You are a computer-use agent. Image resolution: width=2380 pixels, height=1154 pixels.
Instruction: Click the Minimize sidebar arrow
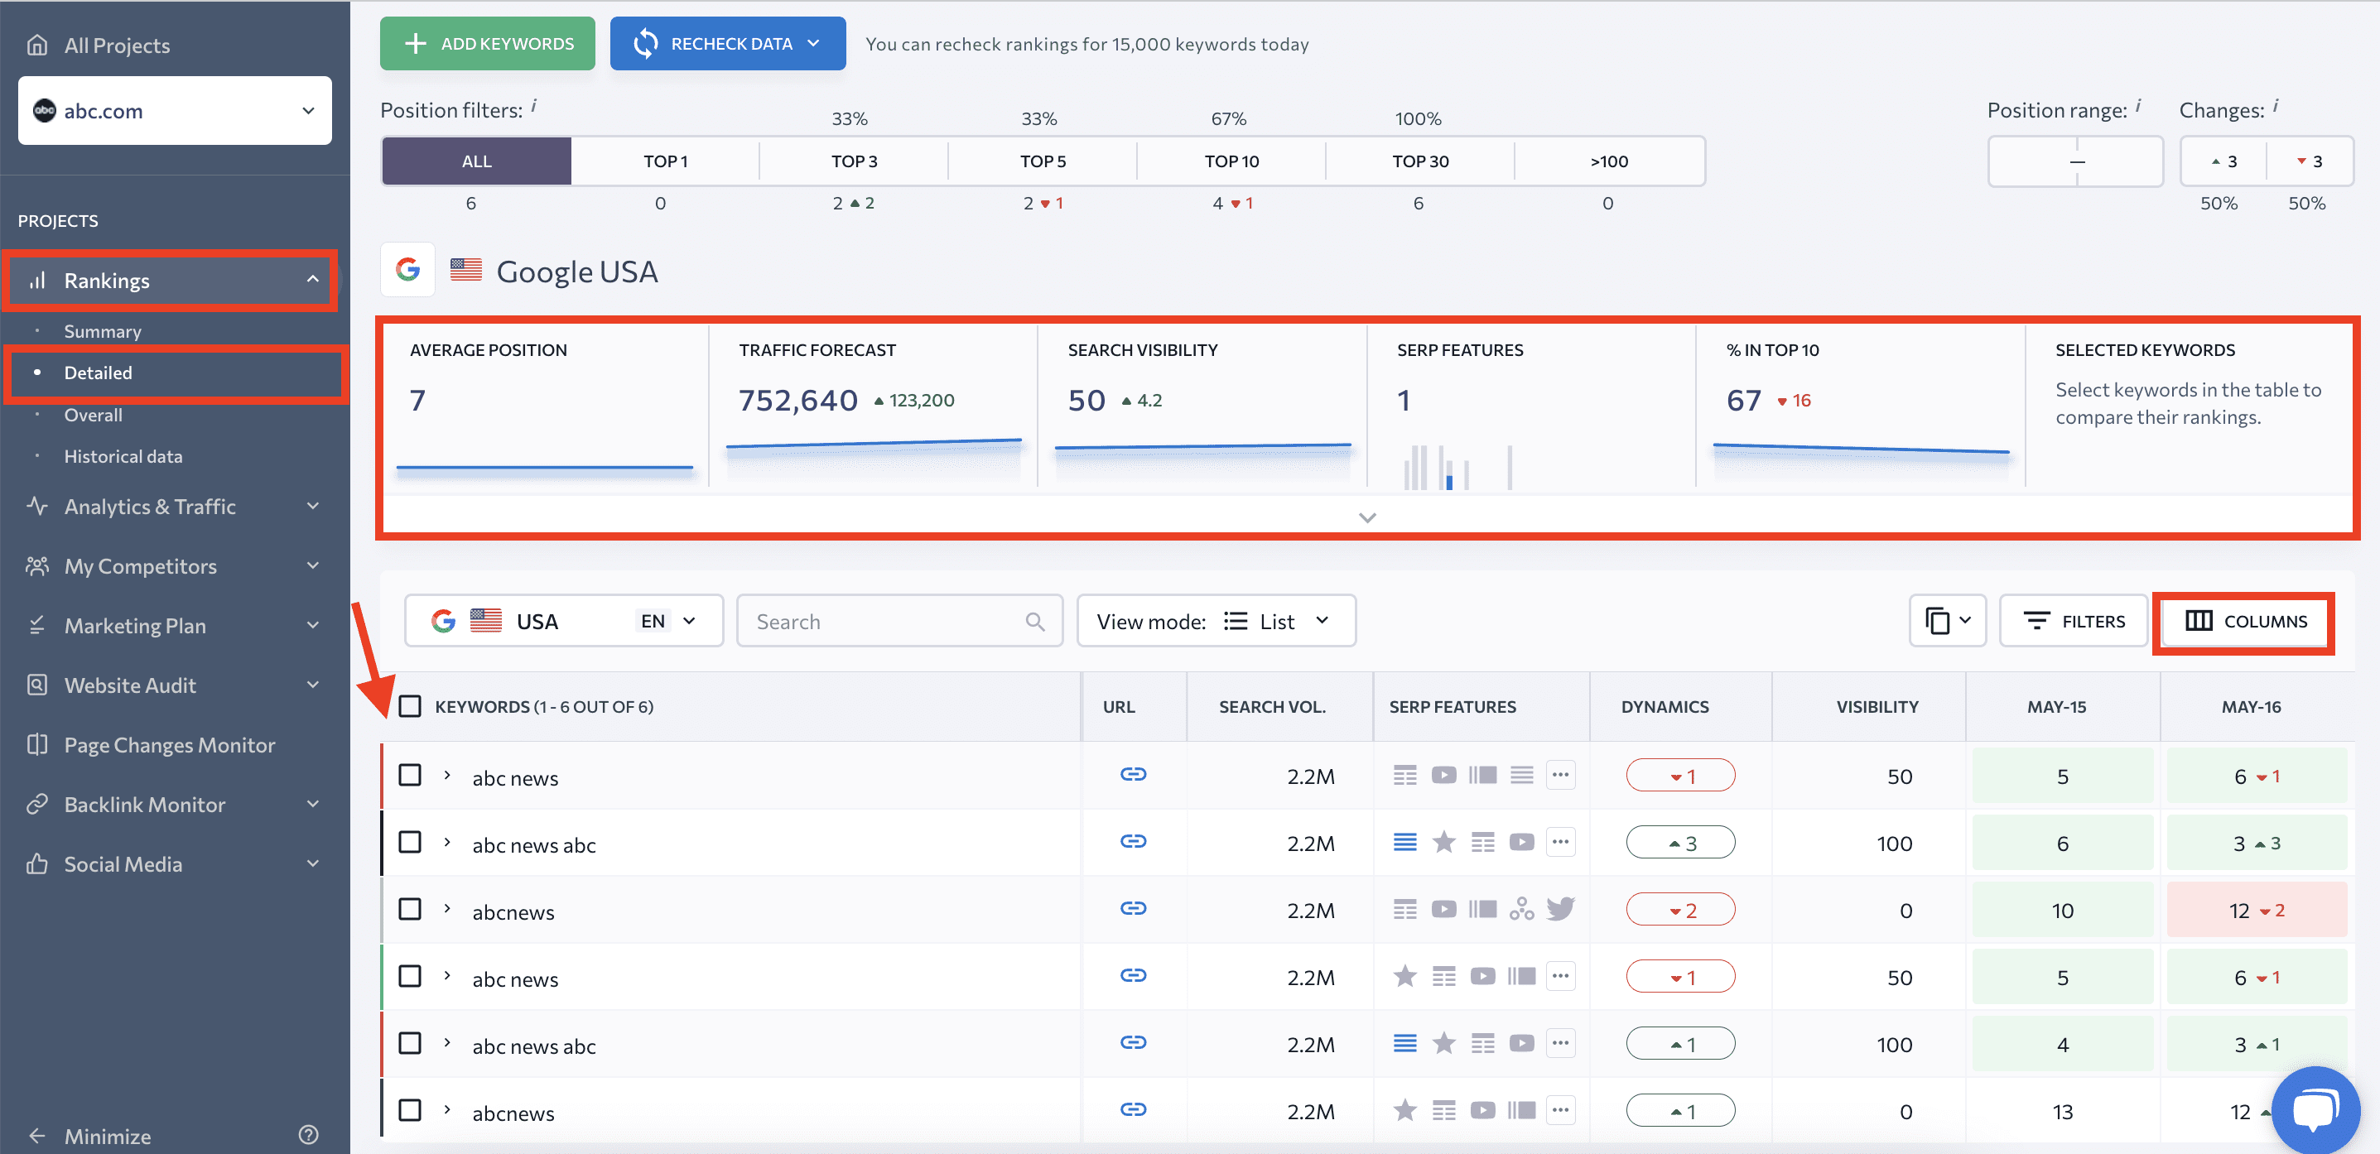(x=37, y=1136)
